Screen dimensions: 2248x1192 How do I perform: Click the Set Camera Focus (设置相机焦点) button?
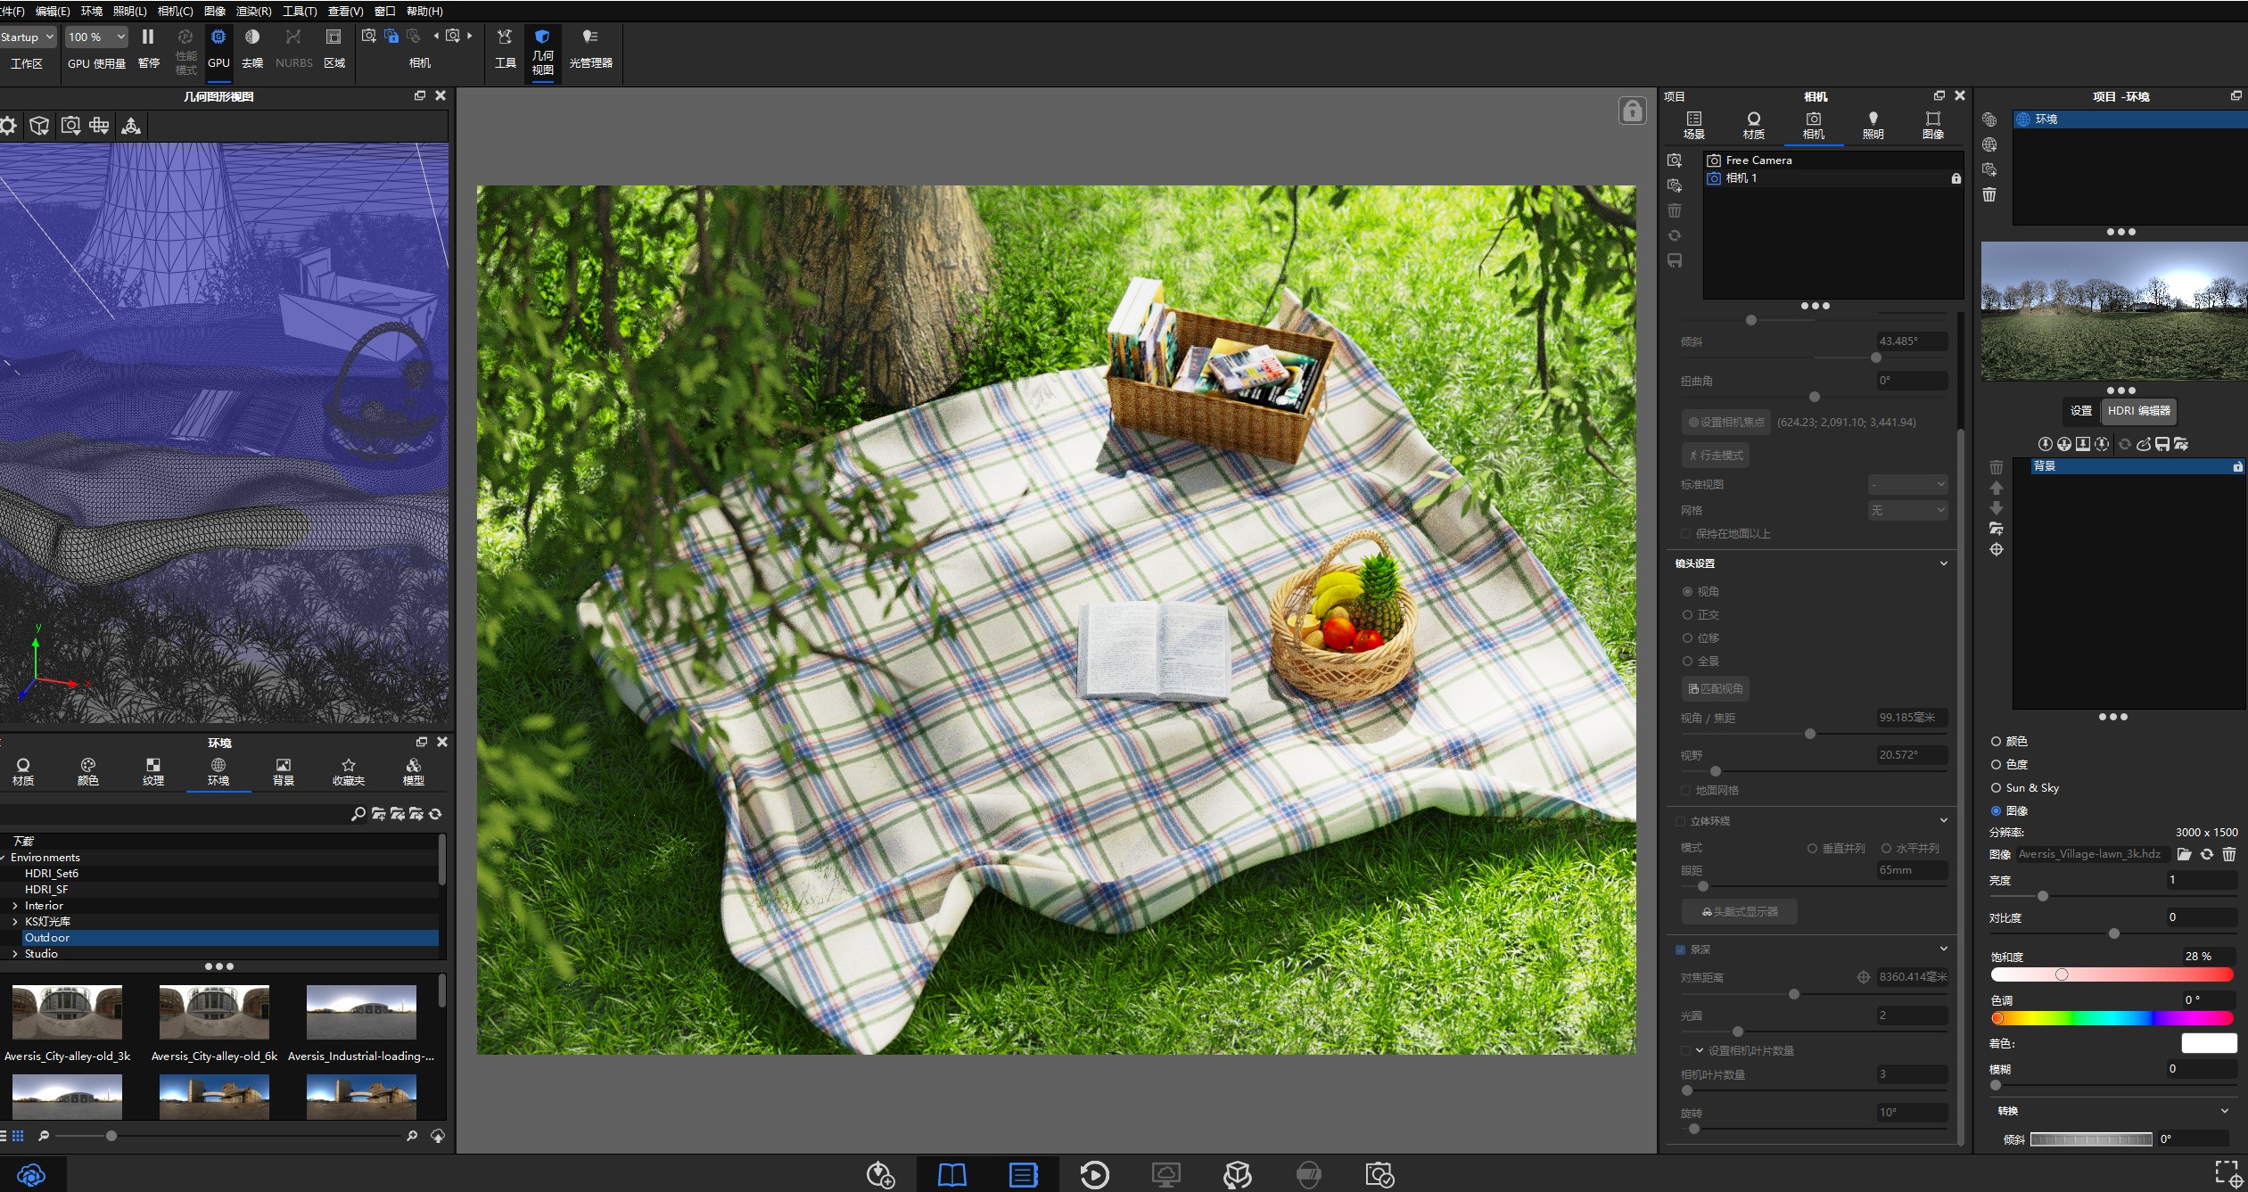[1726, 423]
